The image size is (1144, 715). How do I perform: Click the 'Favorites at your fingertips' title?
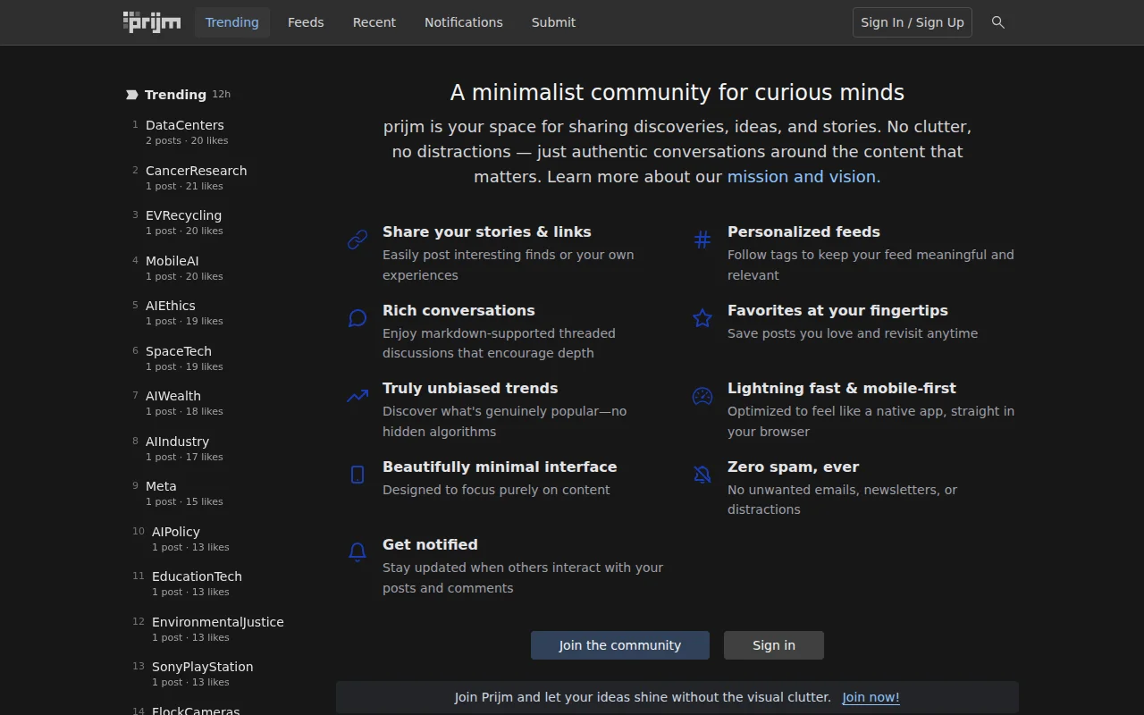(837, 310)
